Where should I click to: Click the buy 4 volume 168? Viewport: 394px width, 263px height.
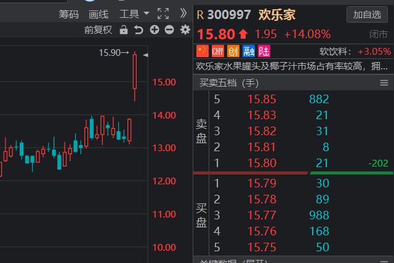pyautogui.click(x=320, y=231)
